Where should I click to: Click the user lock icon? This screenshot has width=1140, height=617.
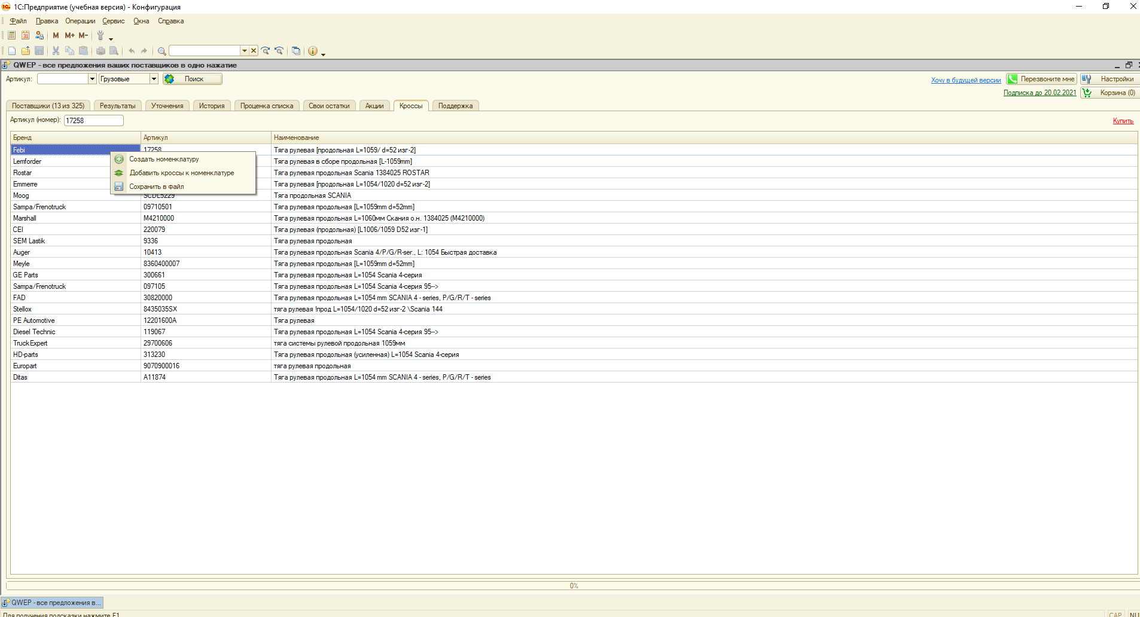[39, 35]
